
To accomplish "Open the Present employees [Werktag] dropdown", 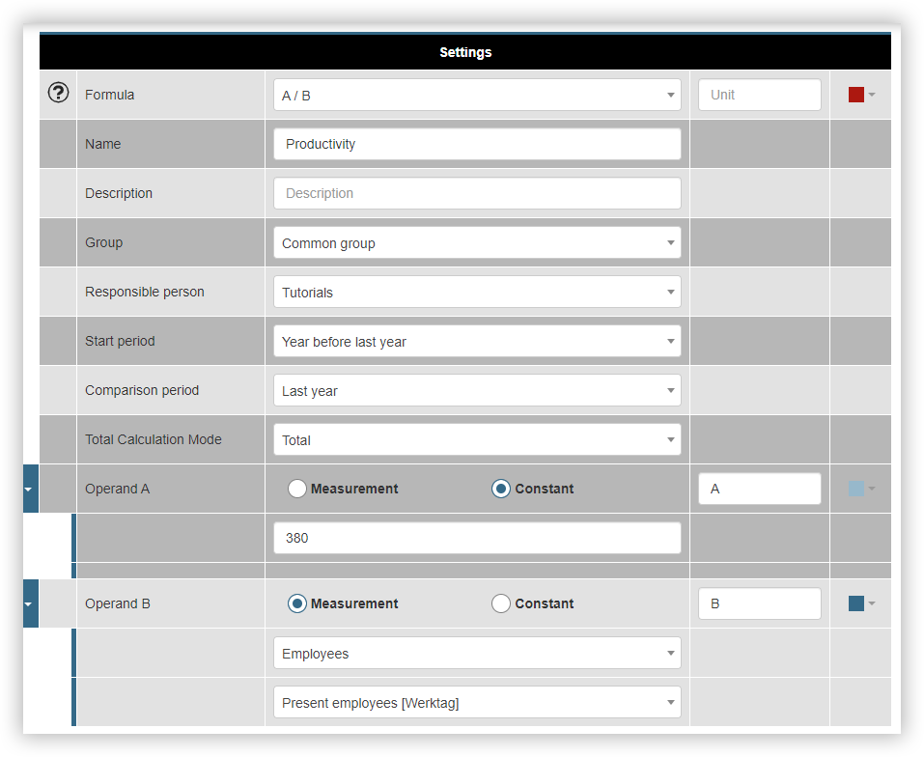I will pyautogui.click(x=670, y=702).
